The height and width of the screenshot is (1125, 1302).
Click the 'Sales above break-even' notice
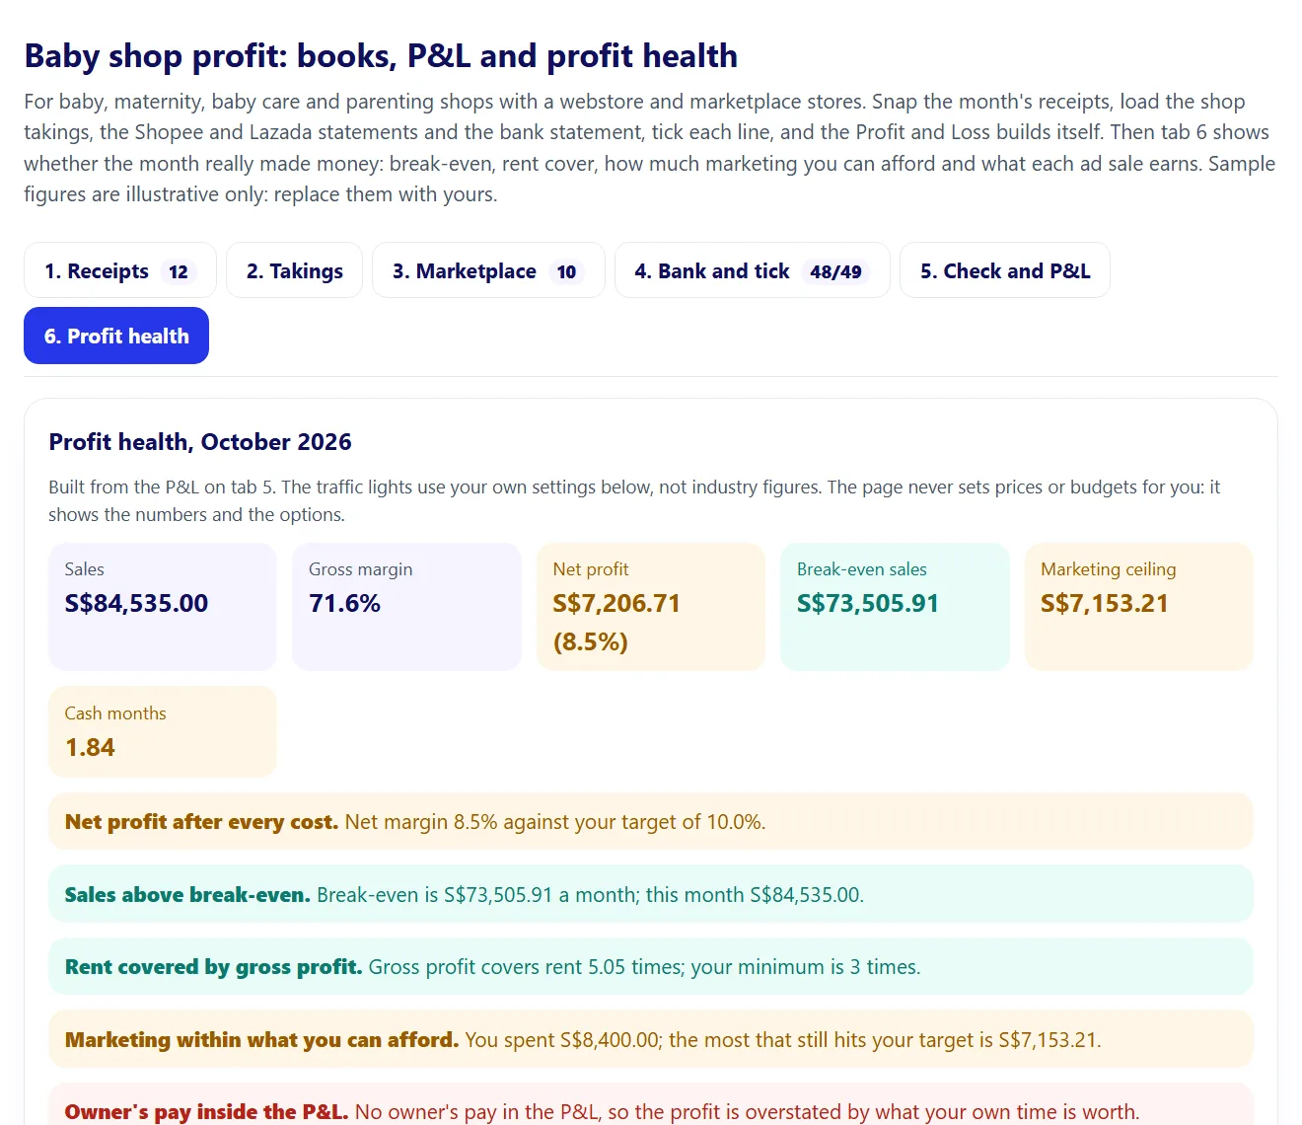(x=651, y=894)
